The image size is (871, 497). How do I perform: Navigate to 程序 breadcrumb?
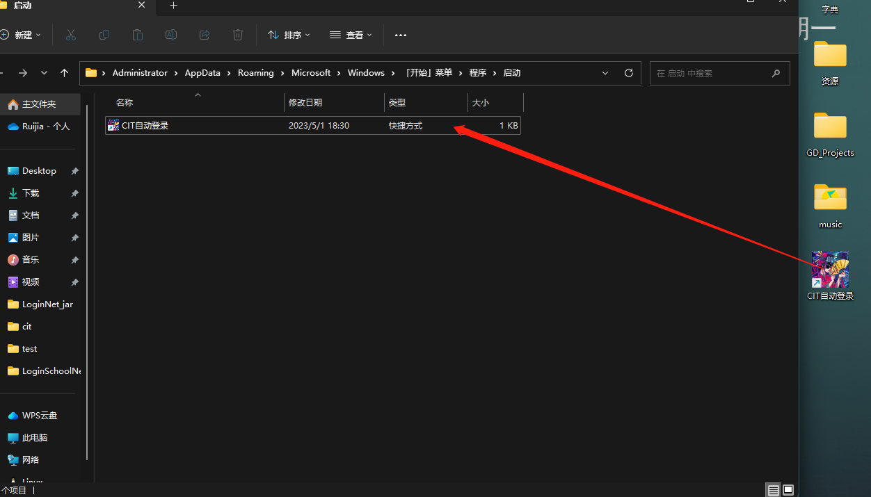point(478,73)
